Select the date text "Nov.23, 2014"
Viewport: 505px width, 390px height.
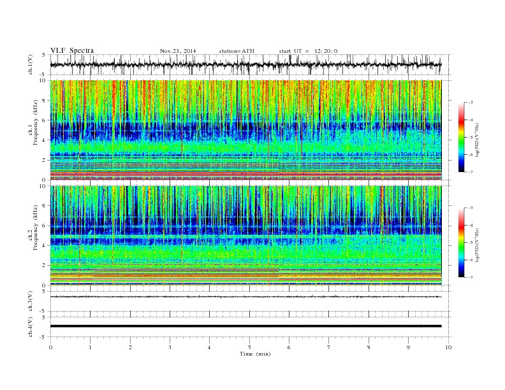click(178, 51)
